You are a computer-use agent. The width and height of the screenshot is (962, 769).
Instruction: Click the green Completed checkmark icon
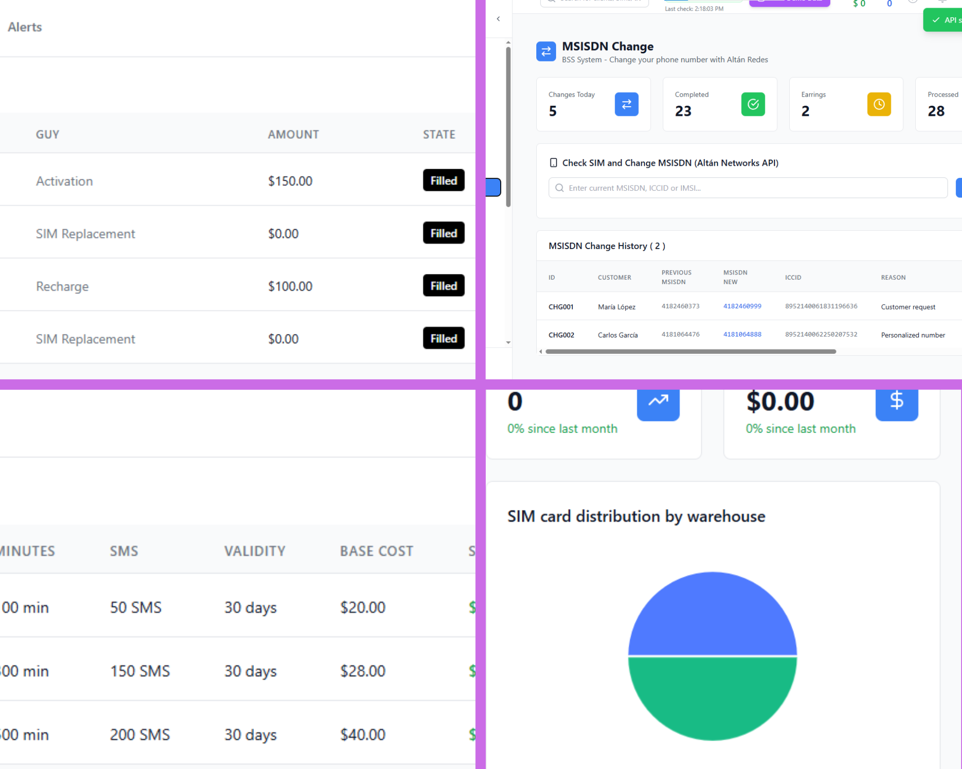(753, 104)
